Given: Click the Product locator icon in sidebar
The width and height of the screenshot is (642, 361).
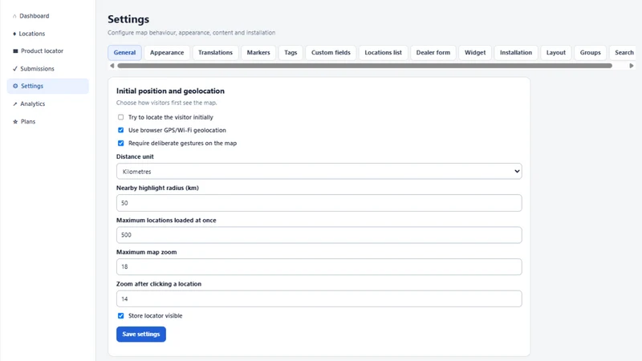Looking at the screenshot, I should 15,51.
